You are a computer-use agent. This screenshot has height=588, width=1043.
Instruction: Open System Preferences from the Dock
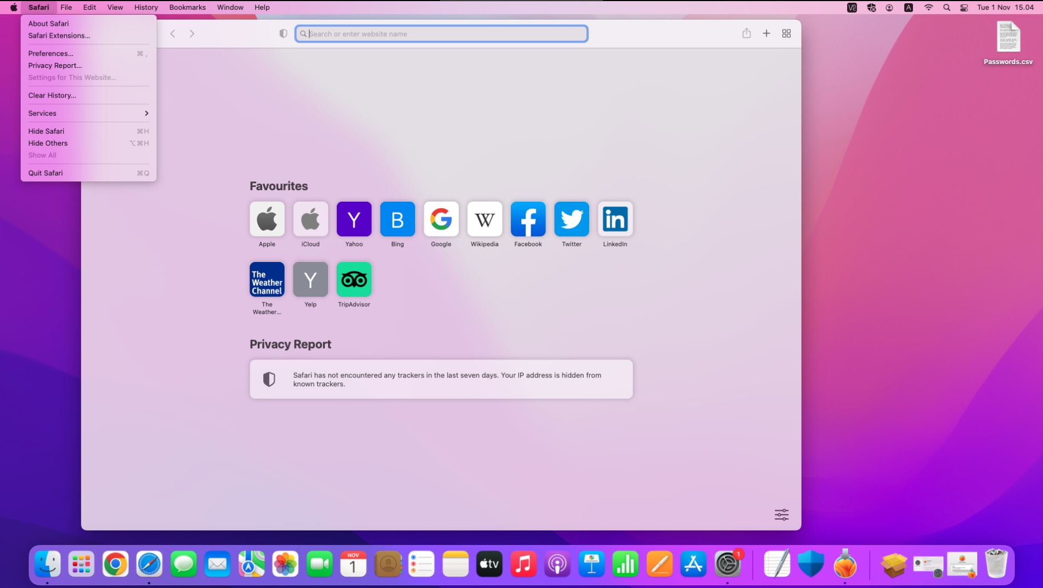(x=728, y=564)
